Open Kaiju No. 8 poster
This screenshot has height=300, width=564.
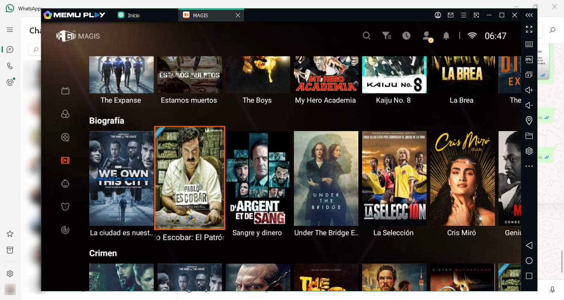[x=394, y=75]
